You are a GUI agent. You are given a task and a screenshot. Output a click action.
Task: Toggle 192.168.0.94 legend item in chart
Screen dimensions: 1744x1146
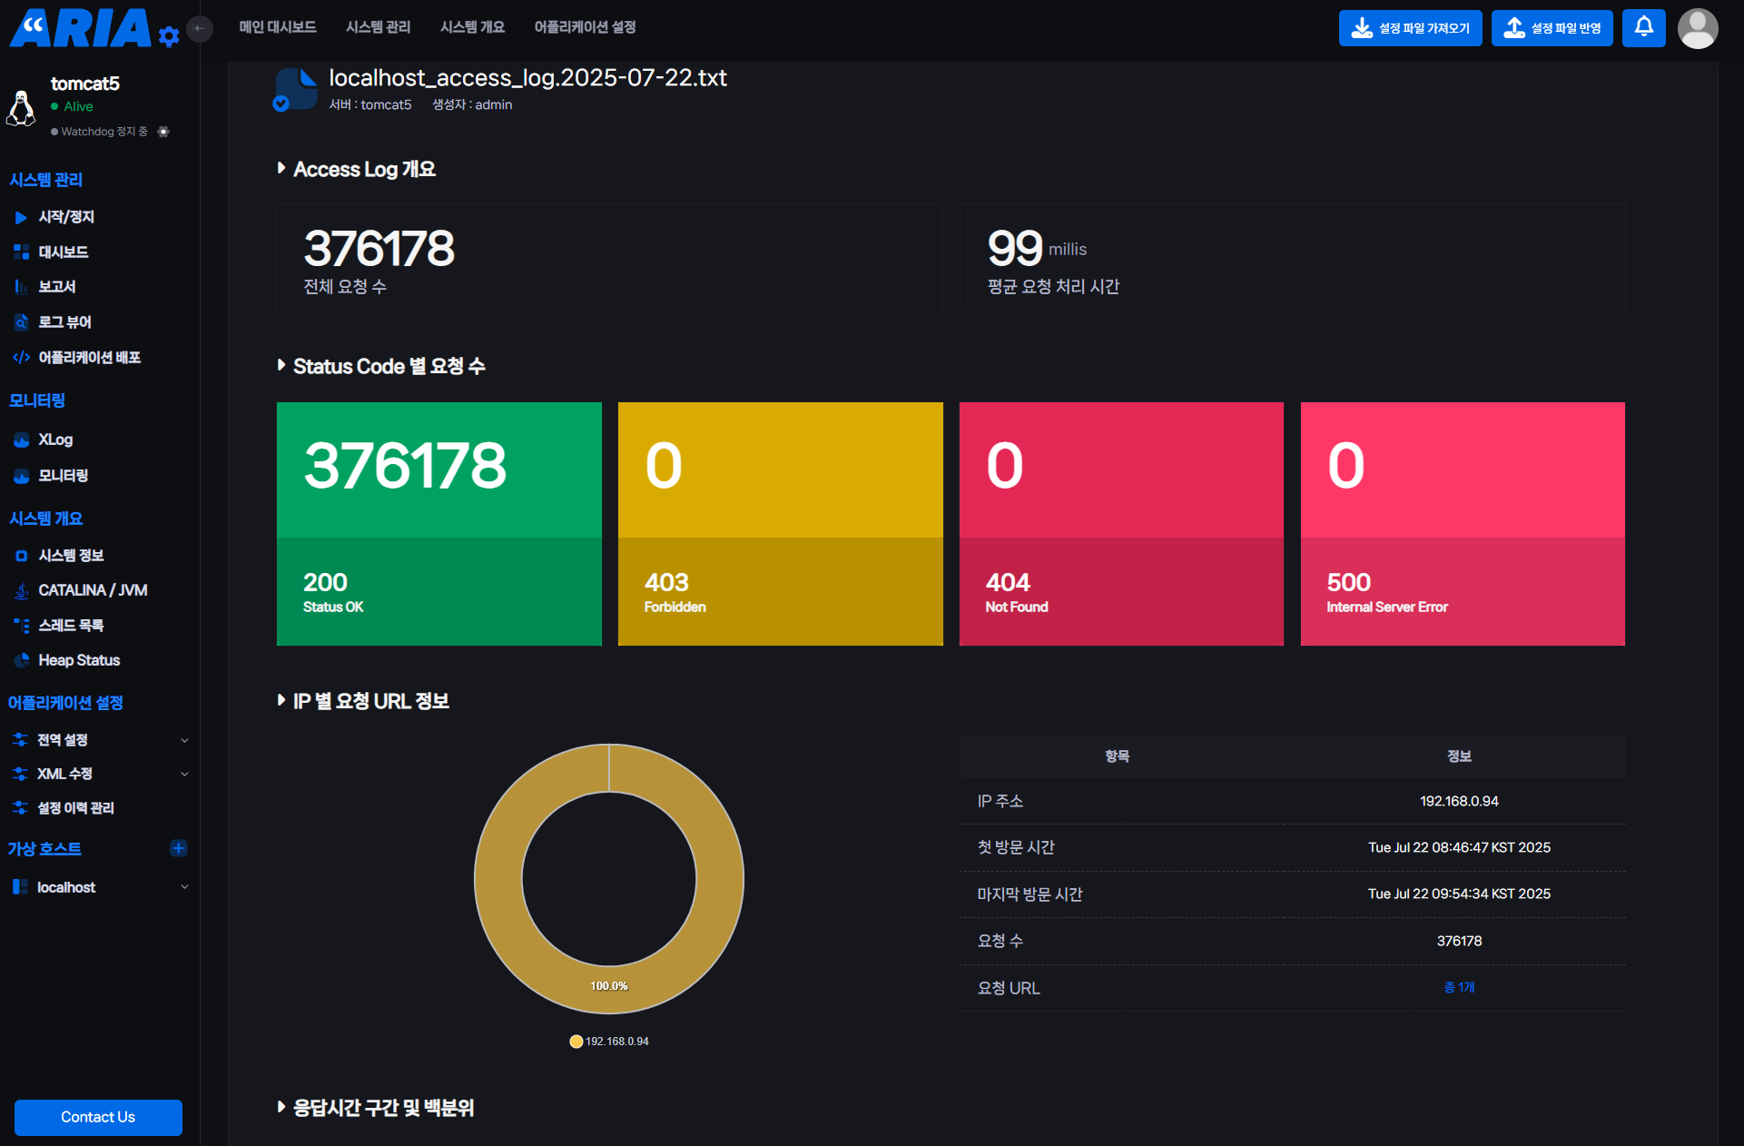point(609,1042)
